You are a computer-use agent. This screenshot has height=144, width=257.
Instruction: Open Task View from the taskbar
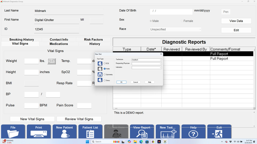click(123, 142)
